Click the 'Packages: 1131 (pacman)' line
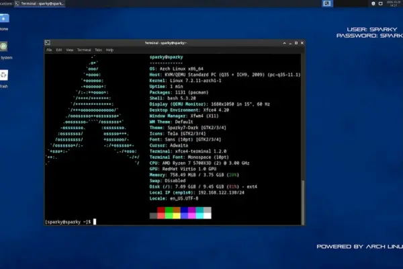The width and height of the screenshot is (403, 269). [x=179, y=92]
